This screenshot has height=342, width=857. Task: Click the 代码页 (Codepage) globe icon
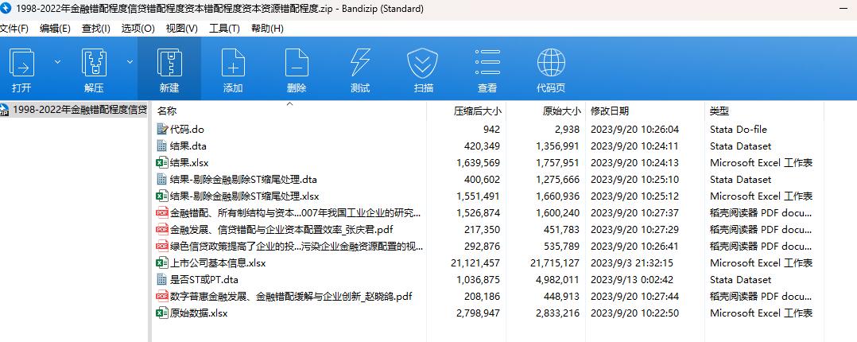tap(551, 63)
